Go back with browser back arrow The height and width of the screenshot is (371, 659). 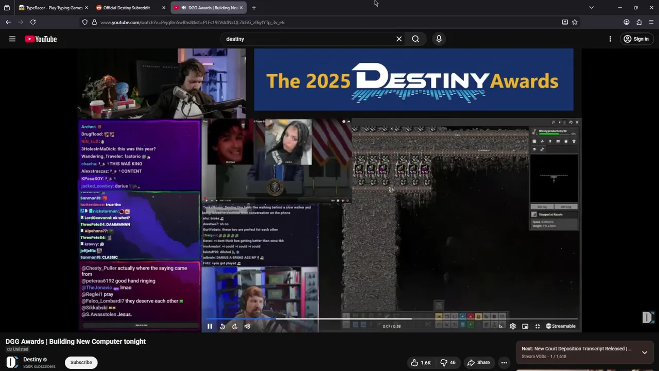pos(8,22)
